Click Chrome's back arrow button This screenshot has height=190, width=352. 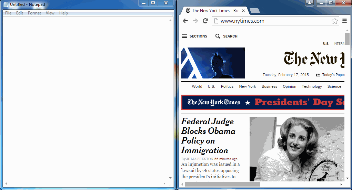[x=185, y=21]
